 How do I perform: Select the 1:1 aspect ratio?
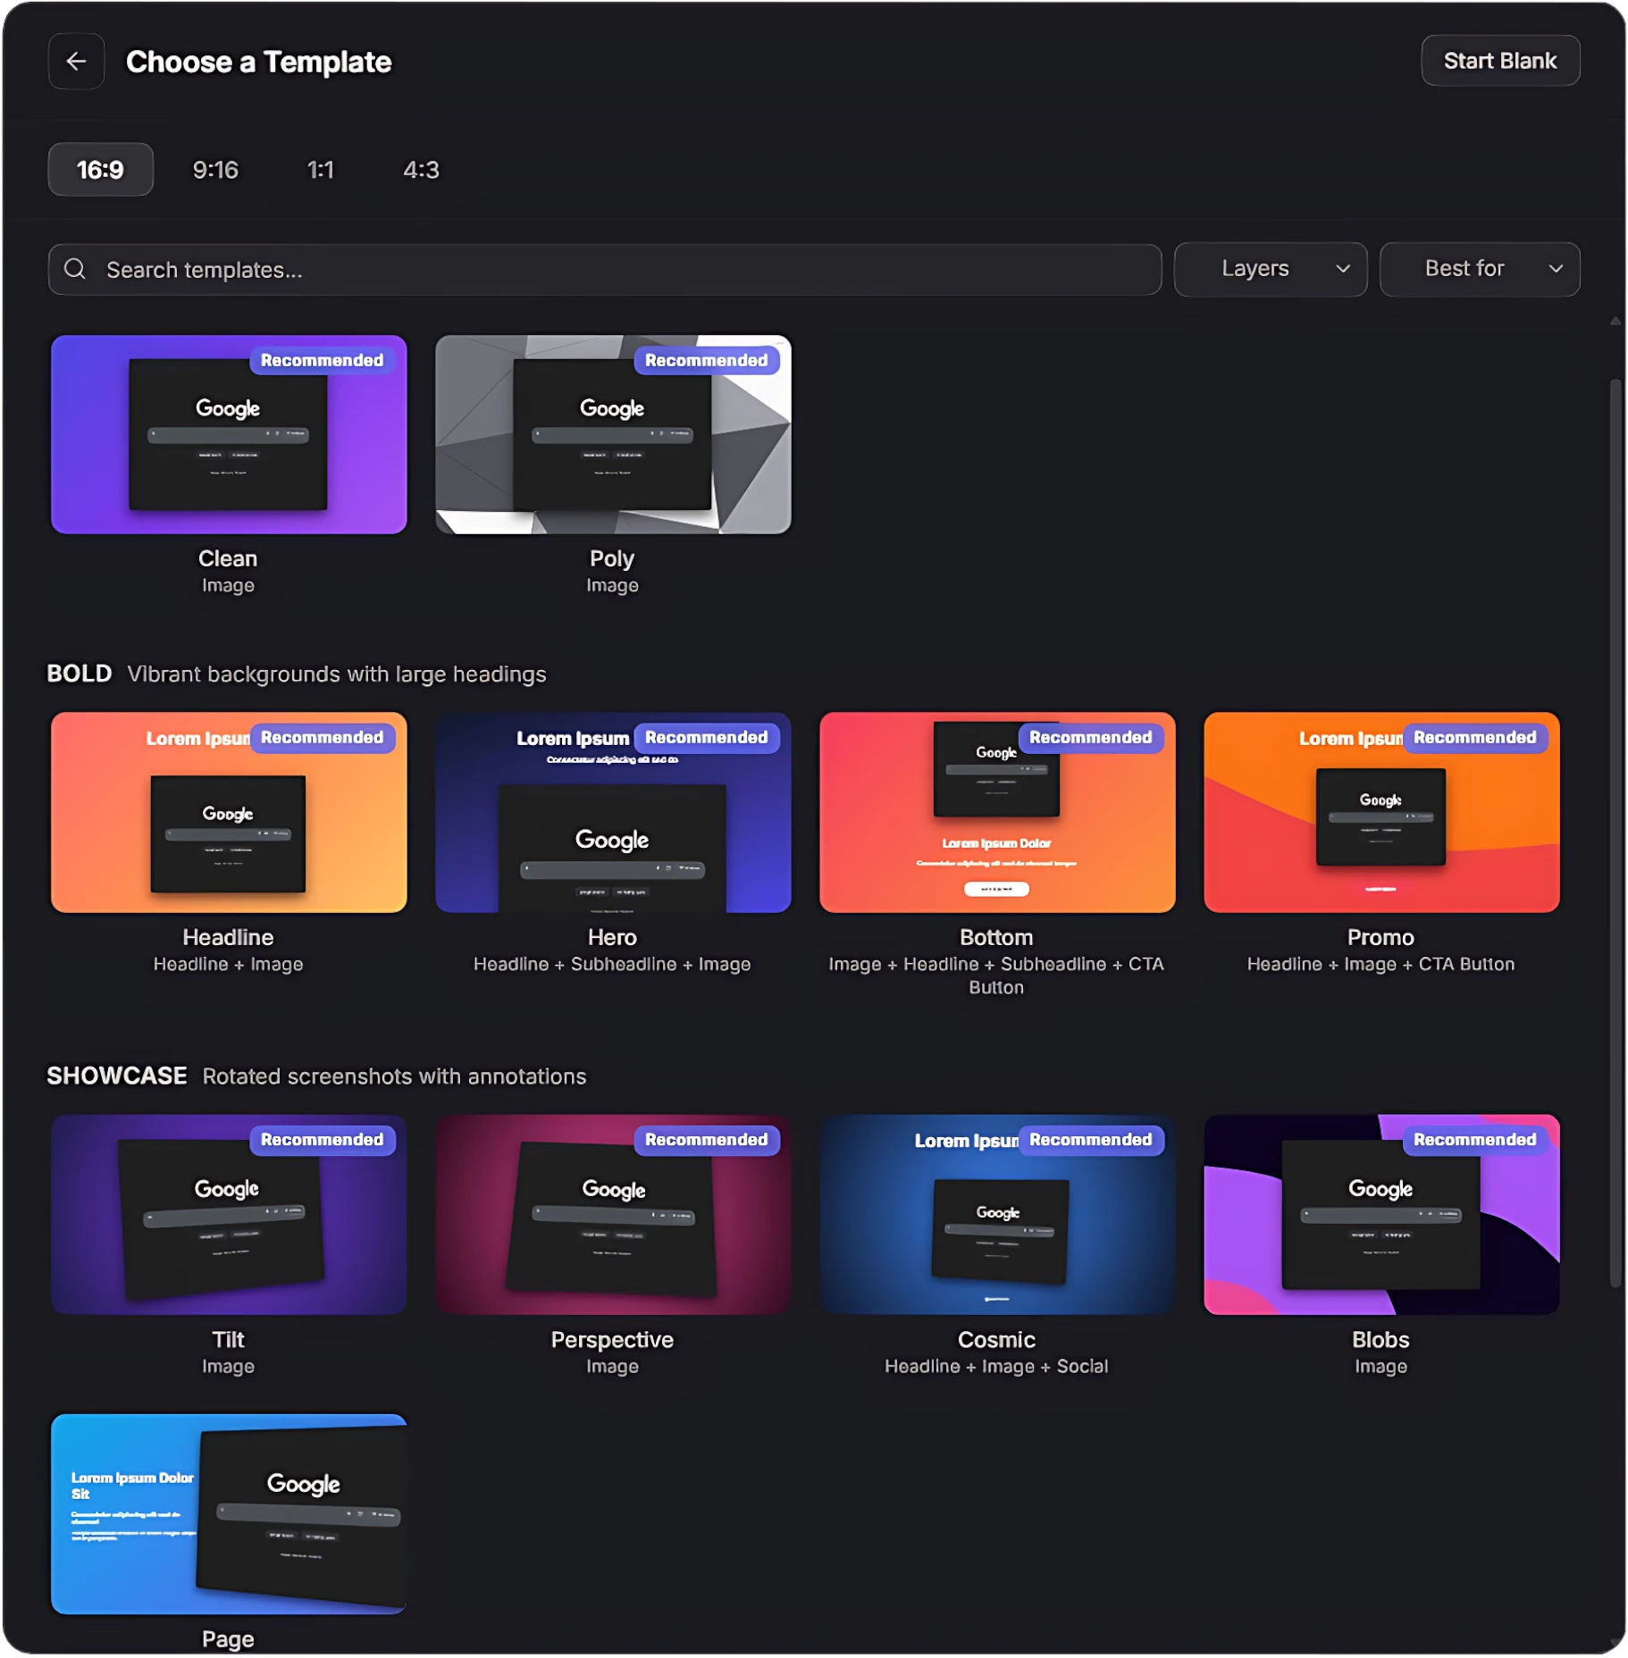pyautogui.click(x=321, y=169)
